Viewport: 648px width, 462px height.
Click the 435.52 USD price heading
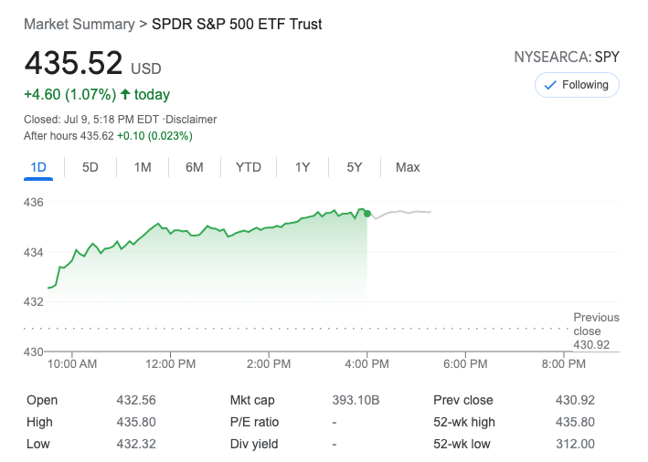click(x=73, y=64)
